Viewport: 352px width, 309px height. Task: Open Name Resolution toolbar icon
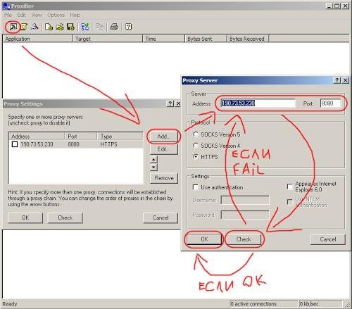pos(34,27)
